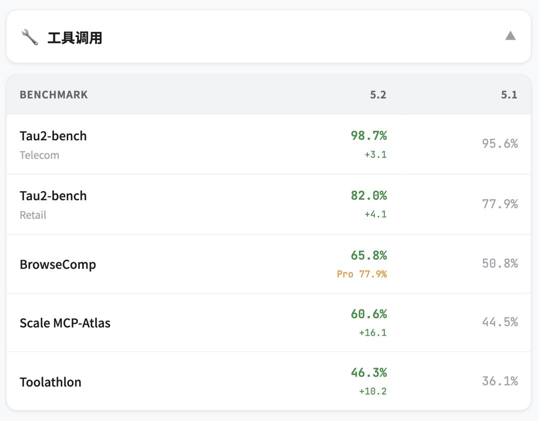Click the 工具调用 section title
Screen dimensions: 539x421
point(75,37)
